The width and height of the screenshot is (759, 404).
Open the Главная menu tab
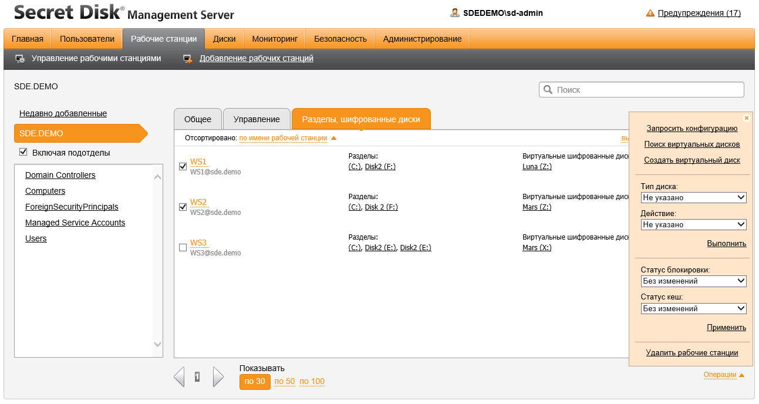28,39
